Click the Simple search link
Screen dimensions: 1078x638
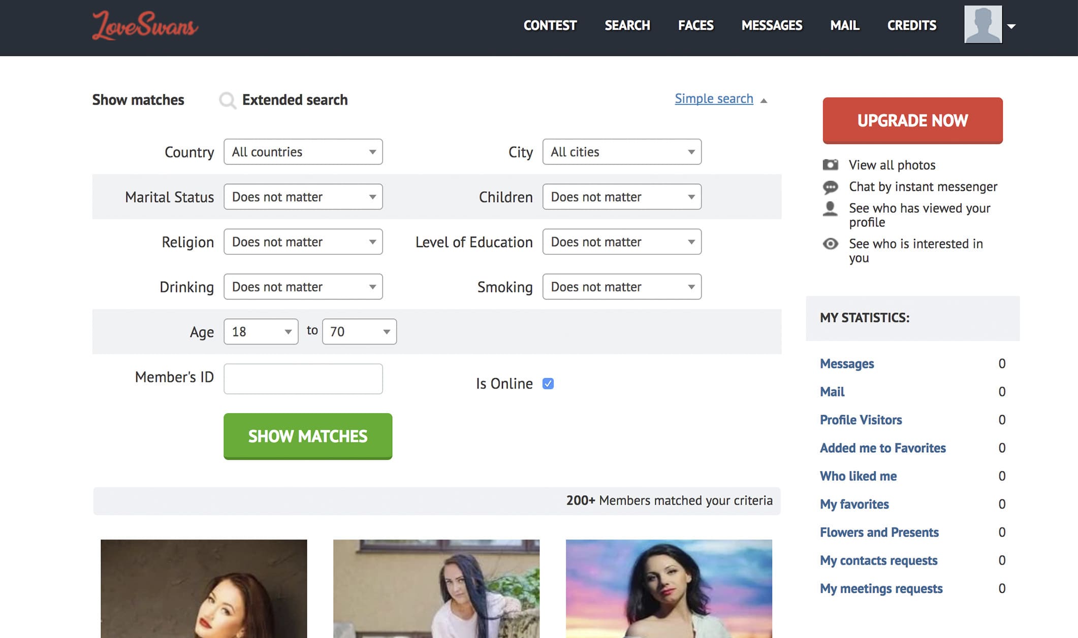pyautogui.click(x=714, y=98)
